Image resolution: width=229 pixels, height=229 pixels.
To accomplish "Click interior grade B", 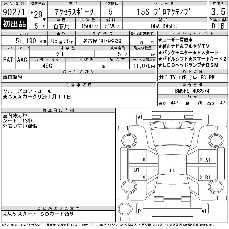I will (223, 26).
